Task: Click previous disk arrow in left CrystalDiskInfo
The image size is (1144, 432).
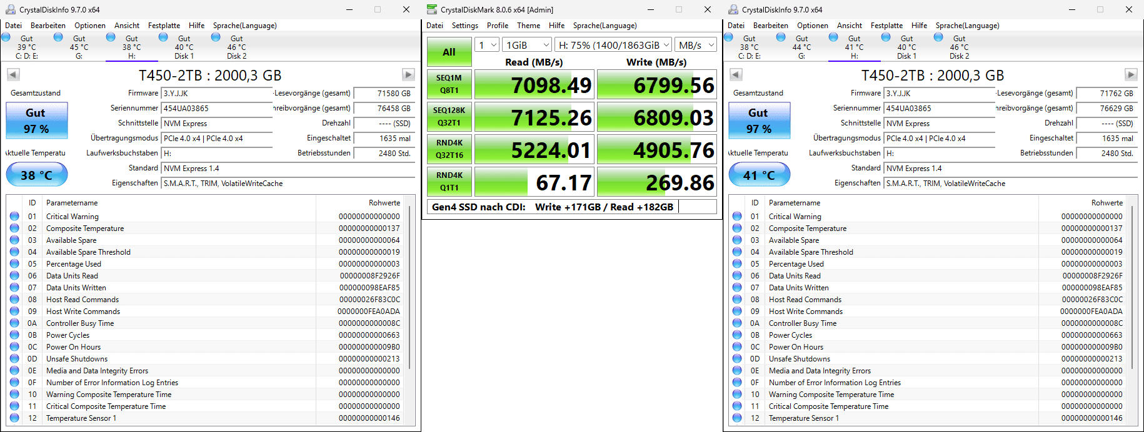Action: coord(13,75)
